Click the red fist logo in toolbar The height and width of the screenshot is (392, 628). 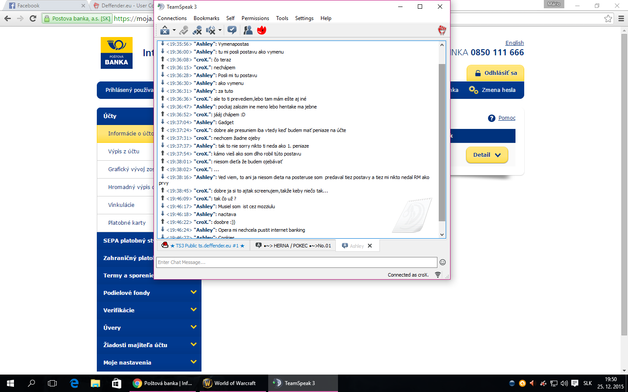coord(442,30)
